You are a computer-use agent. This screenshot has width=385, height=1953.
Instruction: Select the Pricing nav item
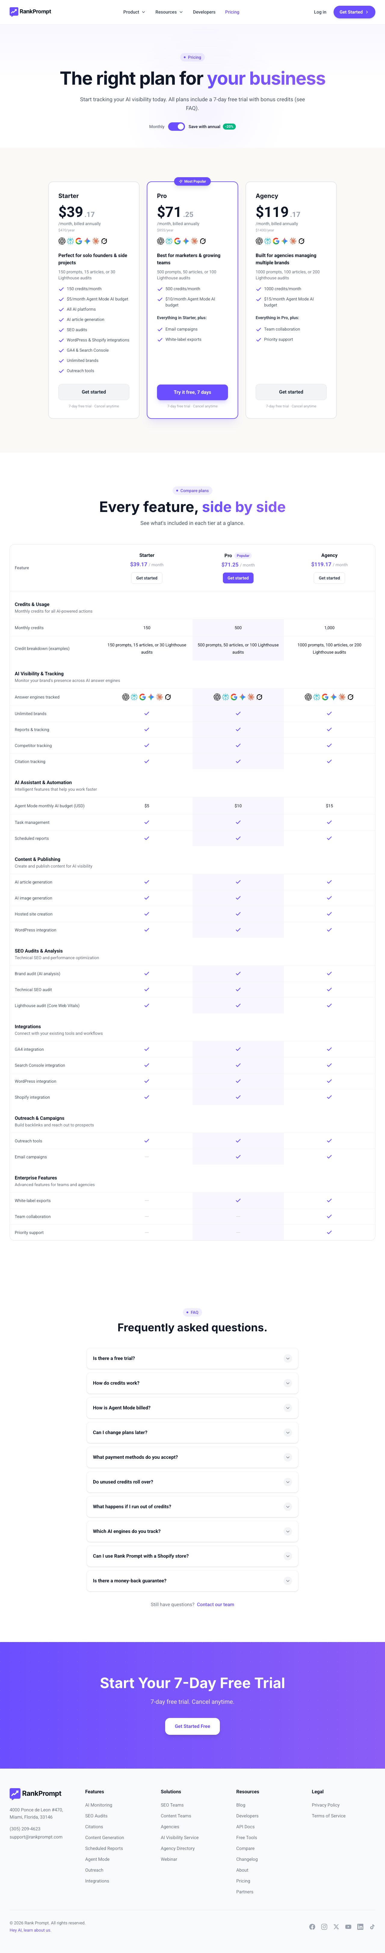pyautogui.click(x=232, y=12)
